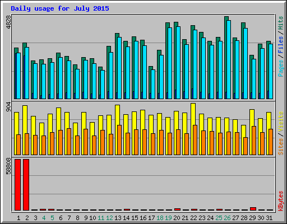Click the small red KBytes bar for day 29
Viewport: 287px width, 224px height.
253,209
